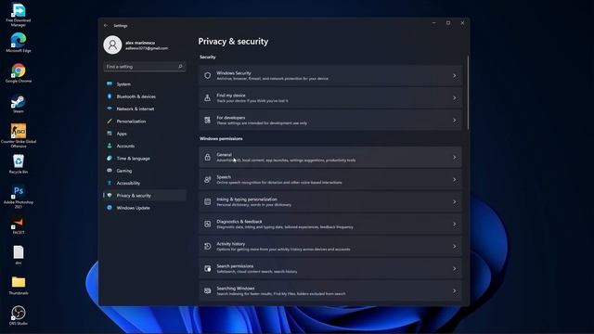This screenshot has width=594, height=334.
Task: Expand For developers chevron arrow
Action: (454, 121)
